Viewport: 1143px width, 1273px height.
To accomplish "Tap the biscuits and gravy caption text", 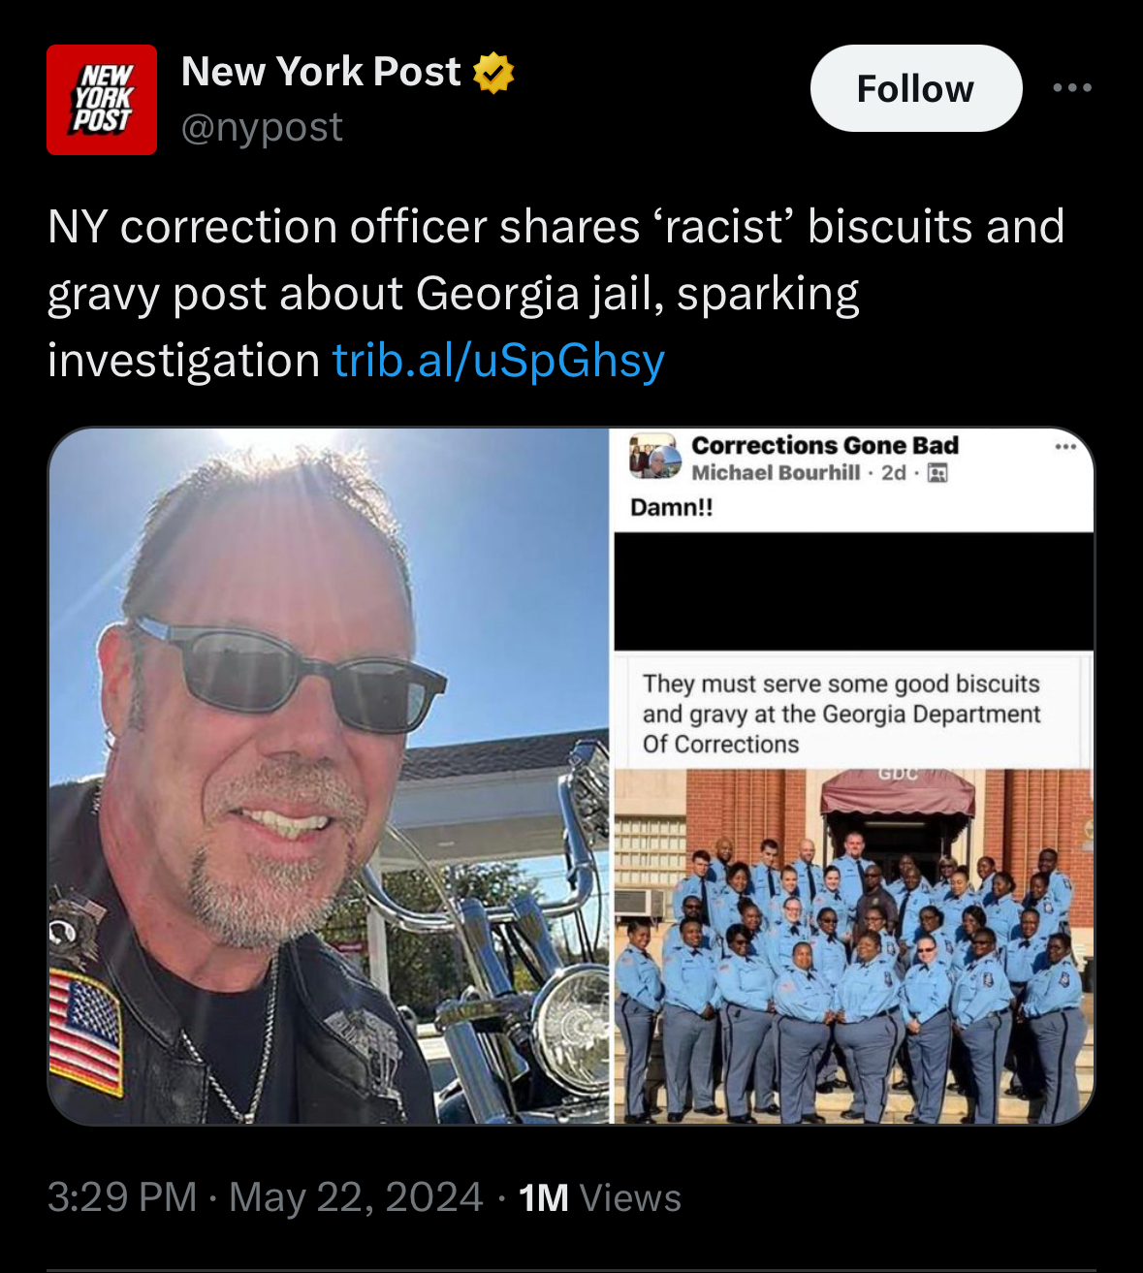I will click(x=841, y=714).
